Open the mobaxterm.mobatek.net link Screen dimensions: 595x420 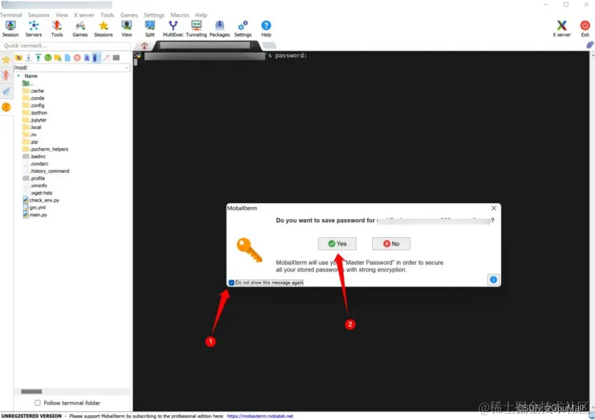tap(260, 417)
